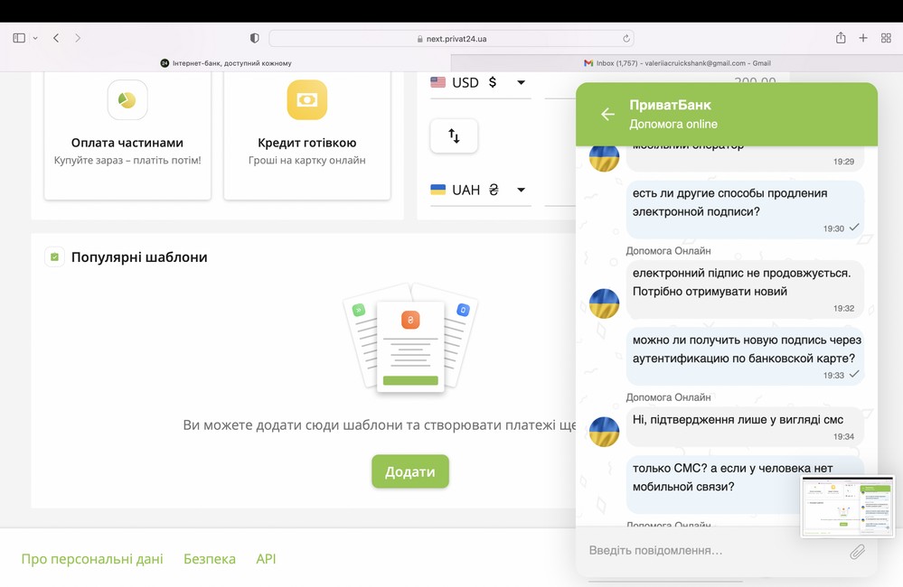
Task: Click the message есть ли другие способы
Action: 745,210
